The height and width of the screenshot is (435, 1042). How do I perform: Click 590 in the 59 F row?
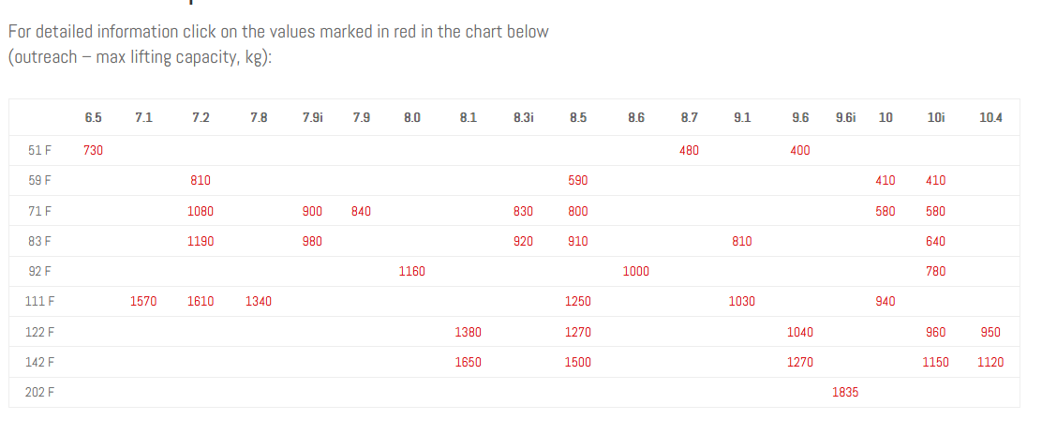578,181
